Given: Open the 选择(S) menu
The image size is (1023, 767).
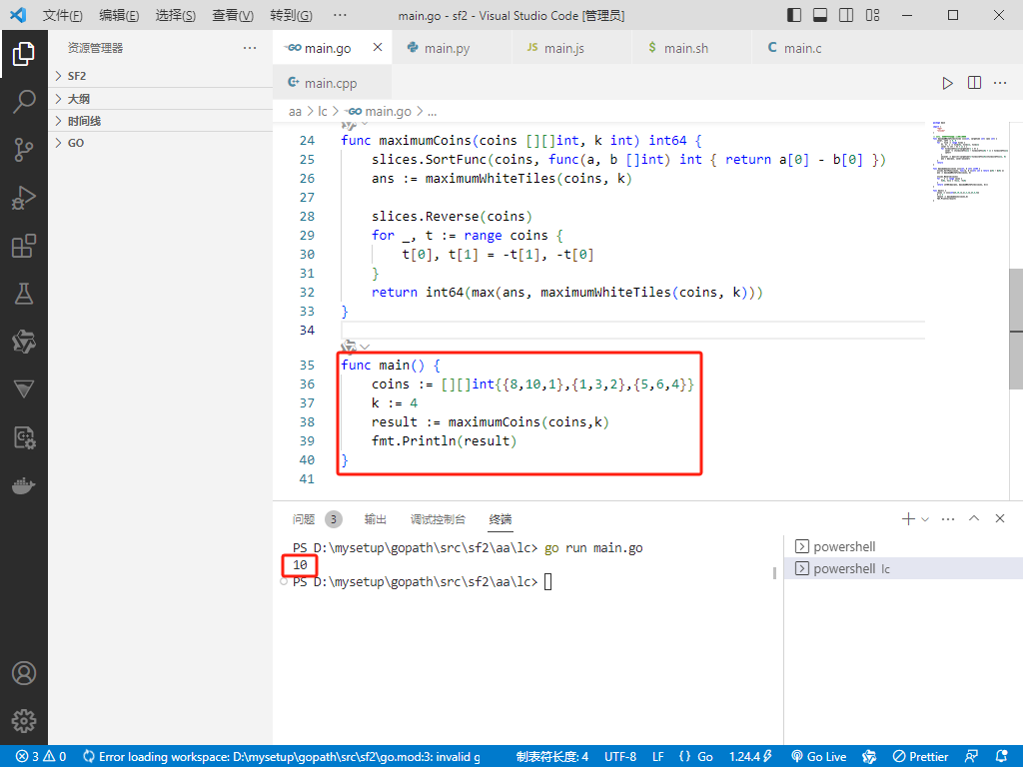Looking at the screenshot, I should [176, 15].
